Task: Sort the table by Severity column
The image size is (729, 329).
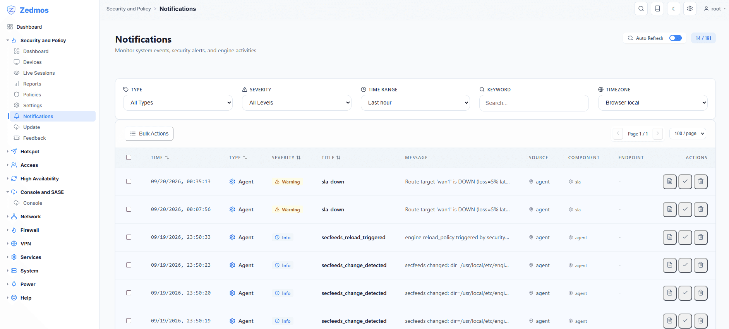Action: [x=286, y=158]
